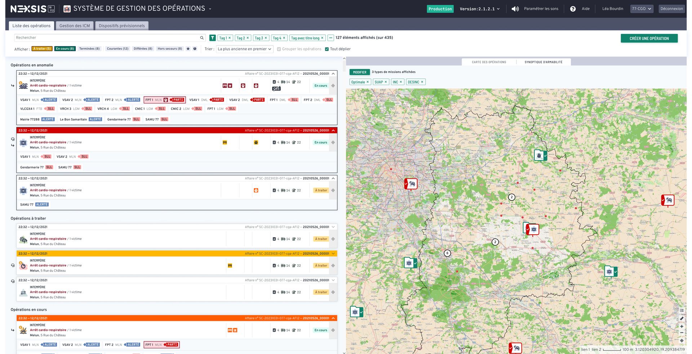
Task: Click in the Rechercher search field
Action: [106, 38]
